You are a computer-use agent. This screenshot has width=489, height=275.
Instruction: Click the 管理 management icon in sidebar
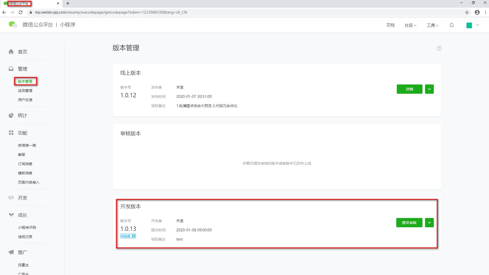(x=11, y=69)
